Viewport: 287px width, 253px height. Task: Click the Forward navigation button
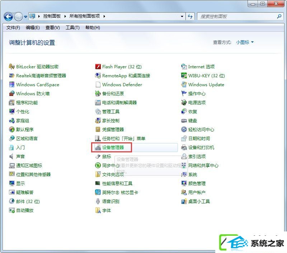[18, 17]
